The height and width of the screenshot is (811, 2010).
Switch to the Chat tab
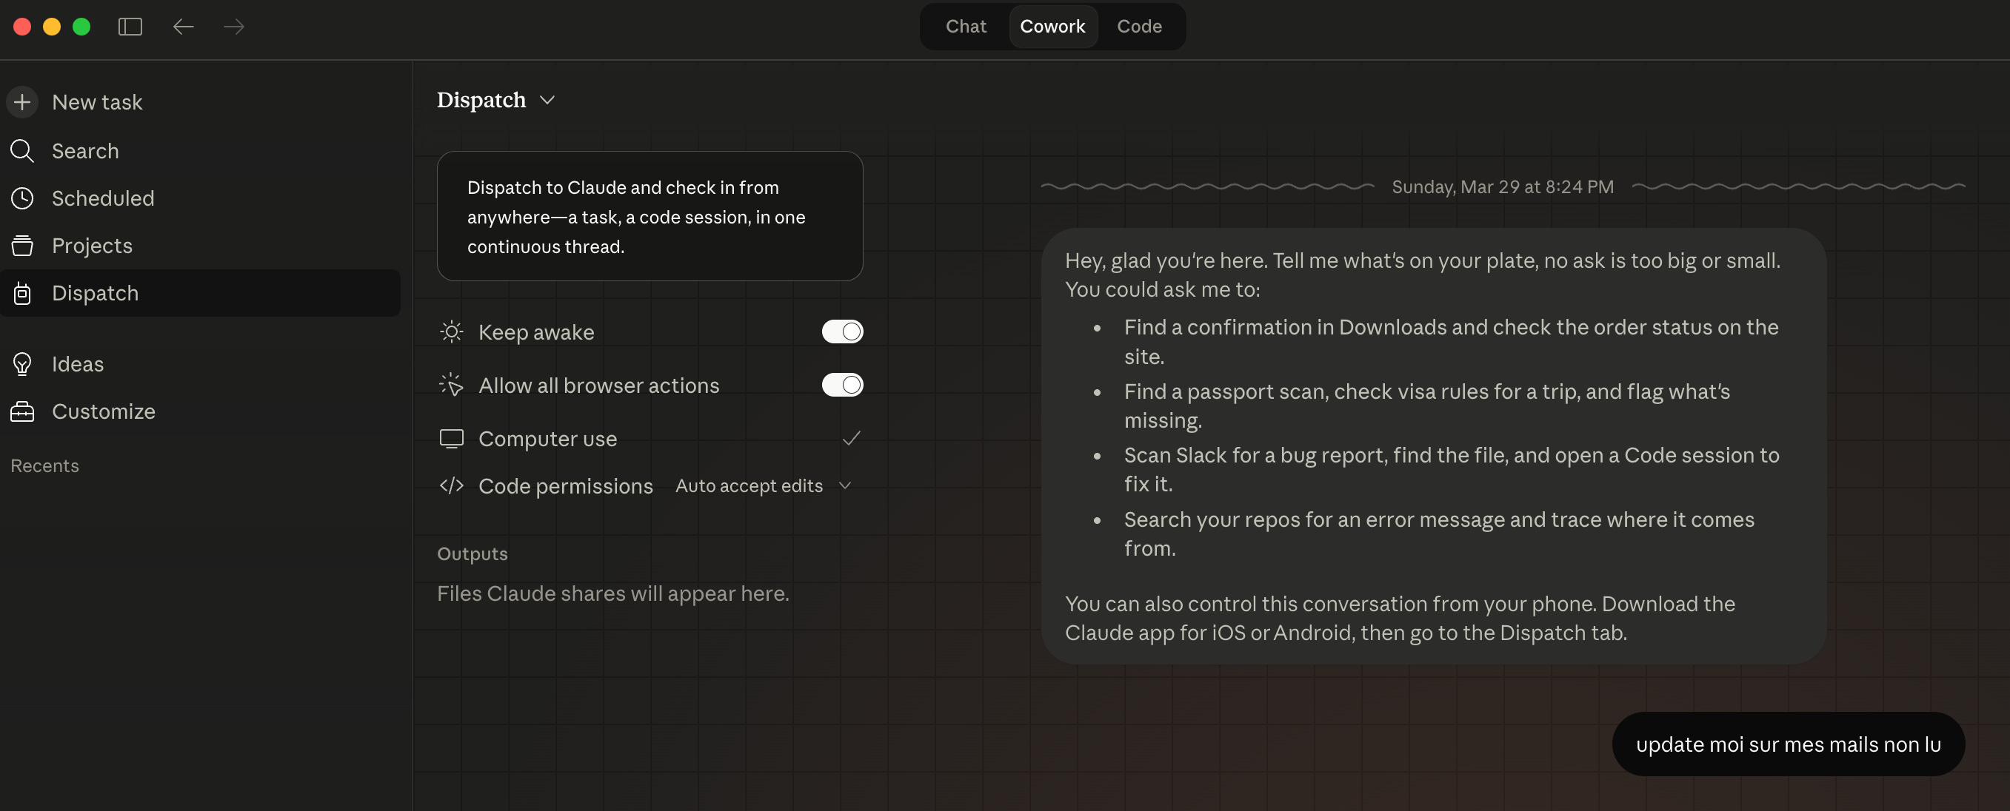coord(966,27)
